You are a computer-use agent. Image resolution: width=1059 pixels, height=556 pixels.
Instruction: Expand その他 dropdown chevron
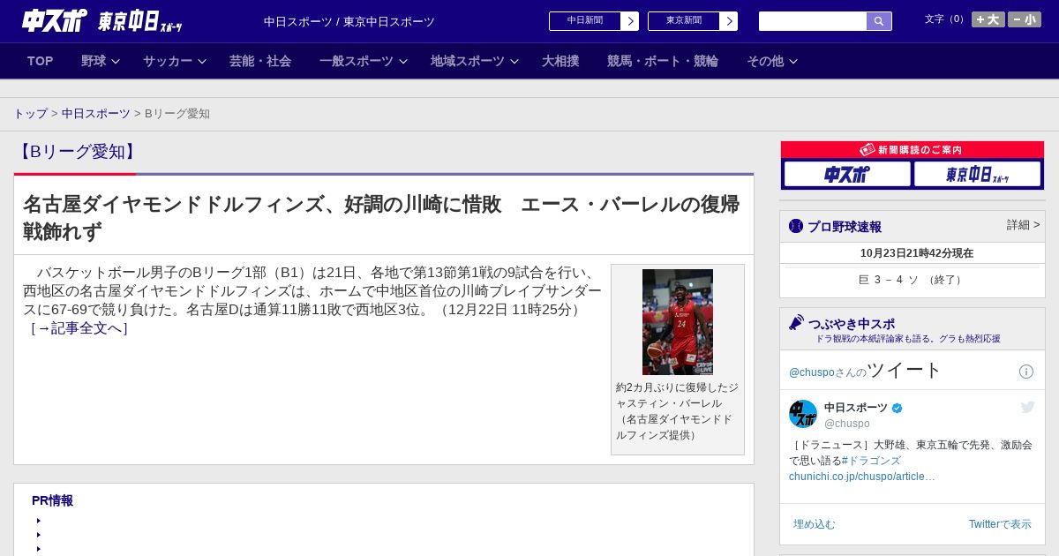point(792,61)
